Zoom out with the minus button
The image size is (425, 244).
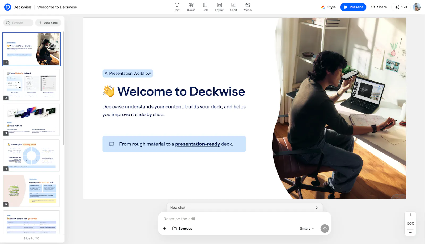pos(410,232)
